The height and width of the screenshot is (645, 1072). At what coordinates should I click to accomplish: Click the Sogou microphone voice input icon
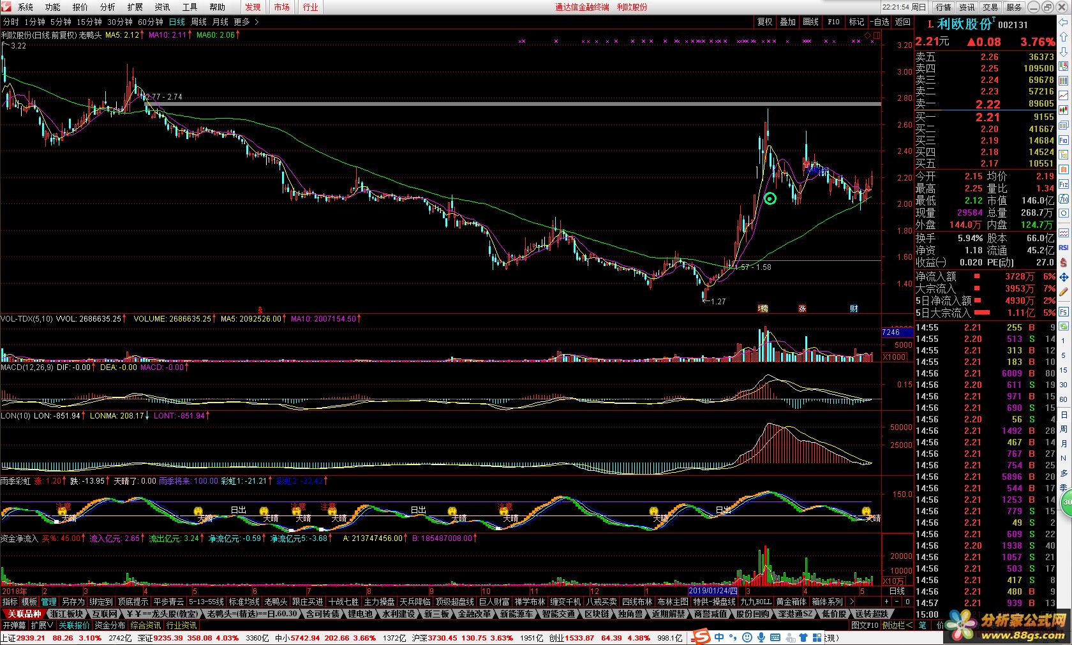click(760, 637)
